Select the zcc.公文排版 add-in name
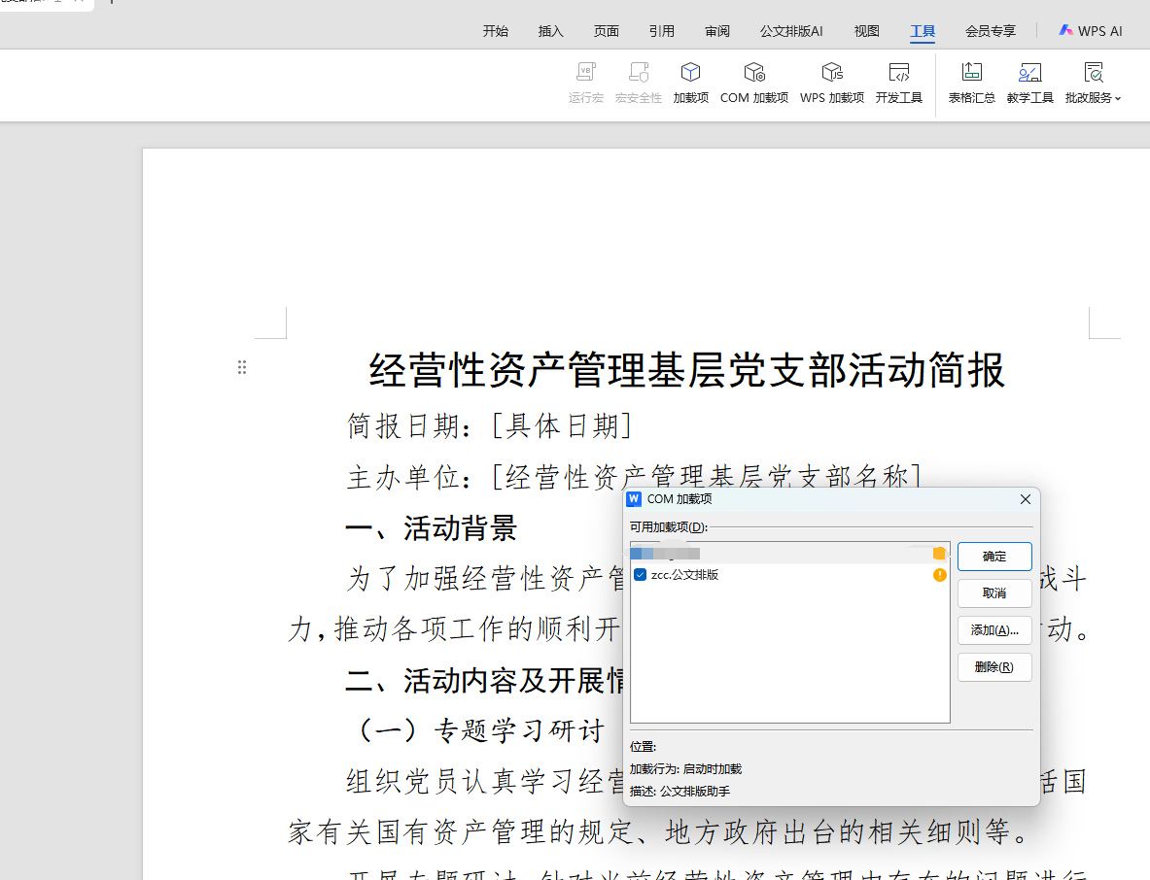 point(684,575)
